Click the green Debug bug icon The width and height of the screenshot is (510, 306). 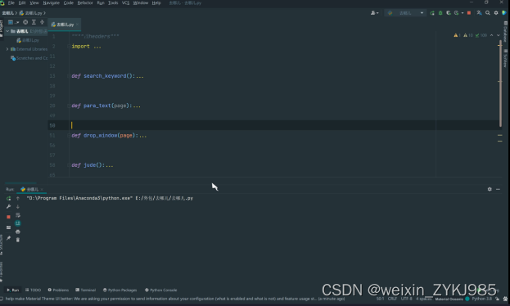pyautogui.click(x=440, y=13)
